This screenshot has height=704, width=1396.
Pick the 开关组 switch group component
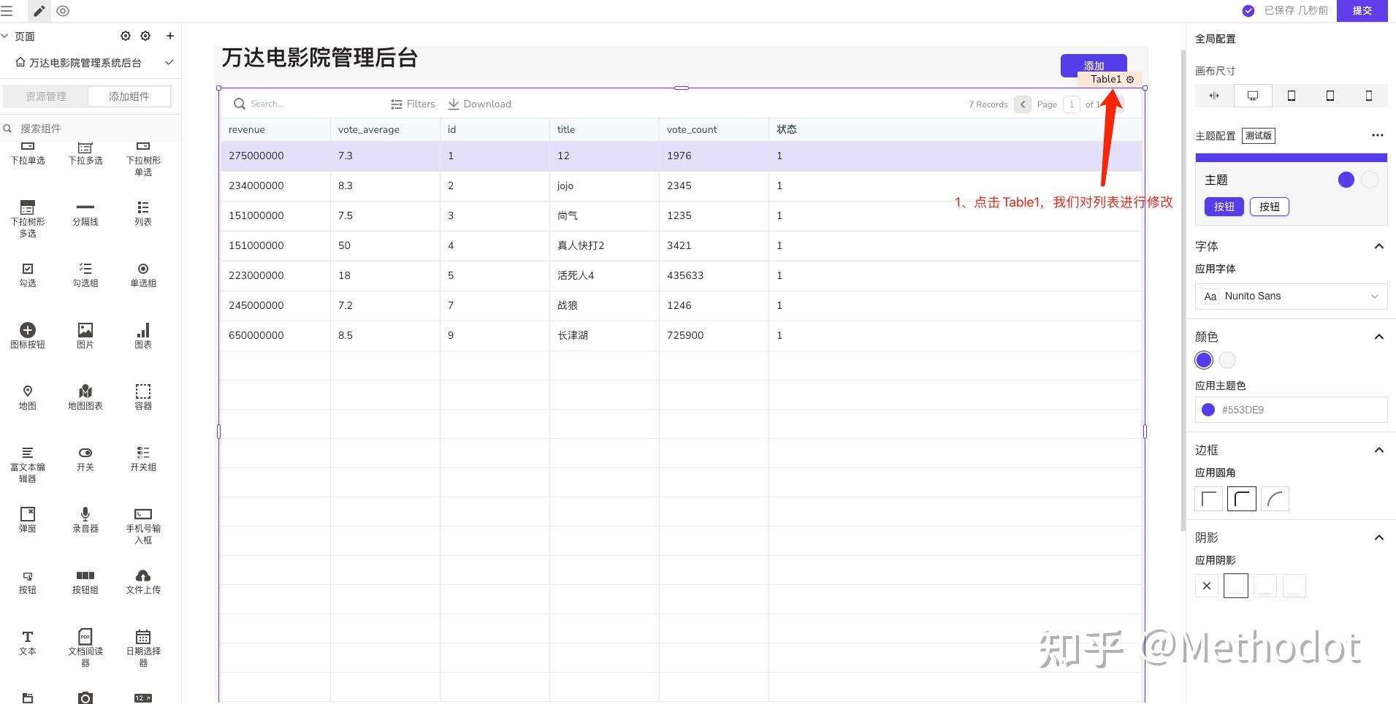coord(143,459)
